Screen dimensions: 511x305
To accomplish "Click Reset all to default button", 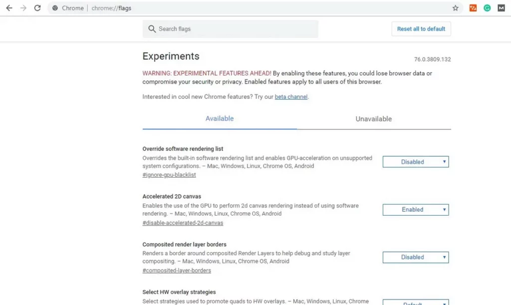I will point(421,29).
